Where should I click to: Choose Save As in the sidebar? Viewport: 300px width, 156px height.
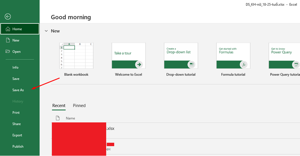[x=18, y=90]
